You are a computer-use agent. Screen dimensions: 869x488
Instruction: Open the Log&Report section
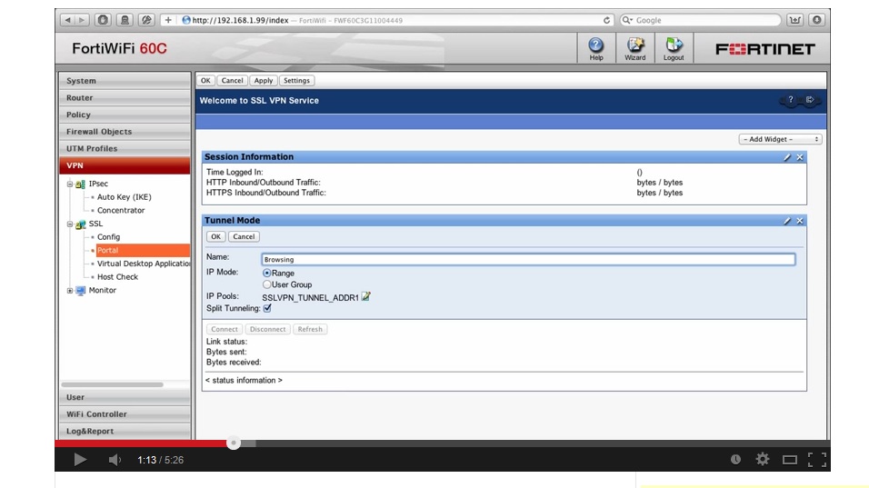click(x=125, y=431)
